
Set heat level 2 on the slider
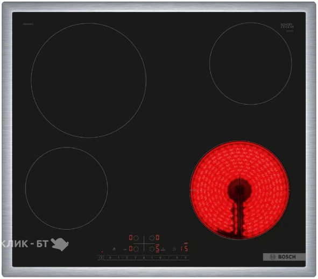pos(127,258)
